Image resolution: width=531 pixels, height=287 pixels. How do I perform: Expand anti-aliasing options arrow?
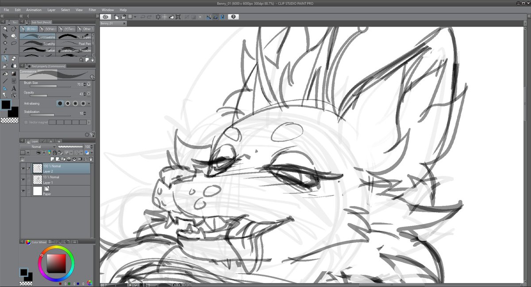pos(89,103)
